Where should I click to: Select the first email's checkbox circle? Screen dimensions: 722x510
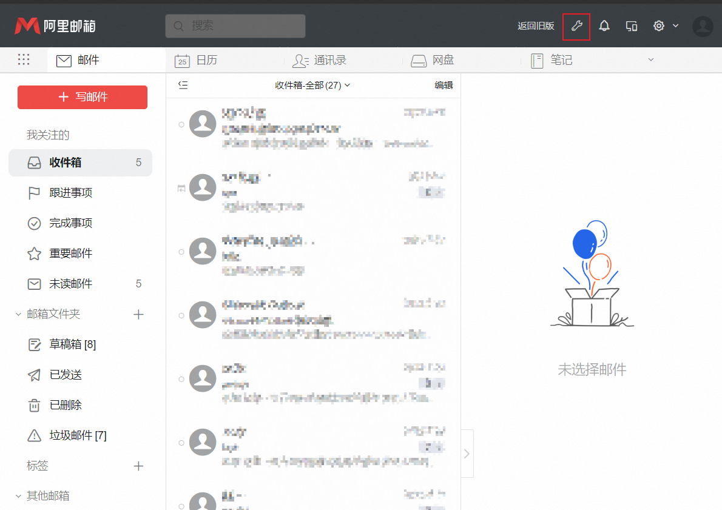point(181,124)
